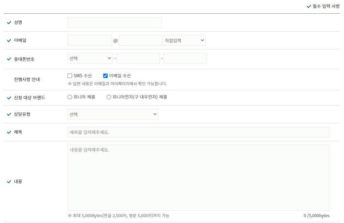Select the 위니아 제품 radio button
The width and height of the screenshot is (344, 223).
(70, 97)
